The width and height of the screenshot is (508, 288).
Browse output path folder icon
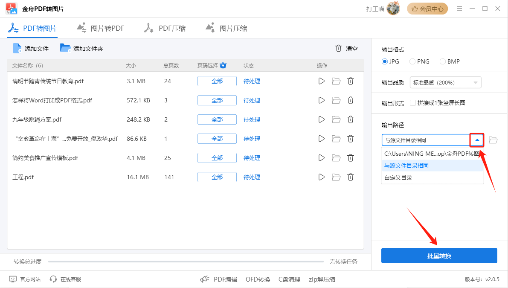[x=493, y=140]
